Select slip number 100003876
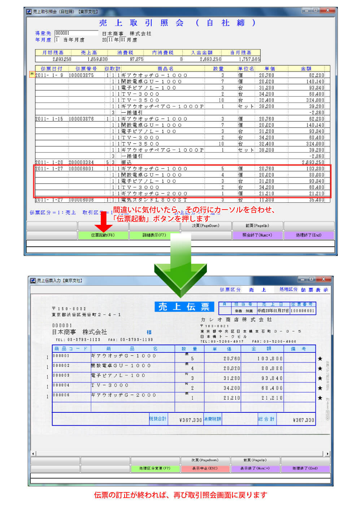 (81, 119)
